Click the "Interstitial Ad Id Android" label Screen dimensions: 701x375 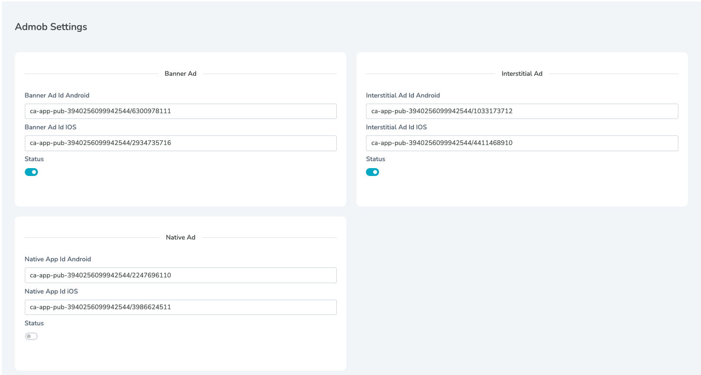click(x=403, y=95)
